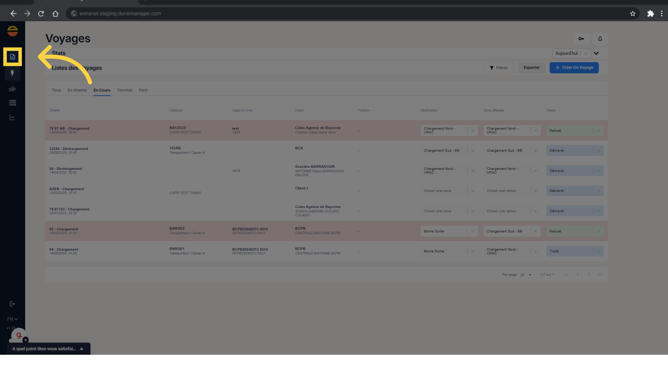
Task: Switch to the En Attente tab
Action: click(x=77, y=90)
